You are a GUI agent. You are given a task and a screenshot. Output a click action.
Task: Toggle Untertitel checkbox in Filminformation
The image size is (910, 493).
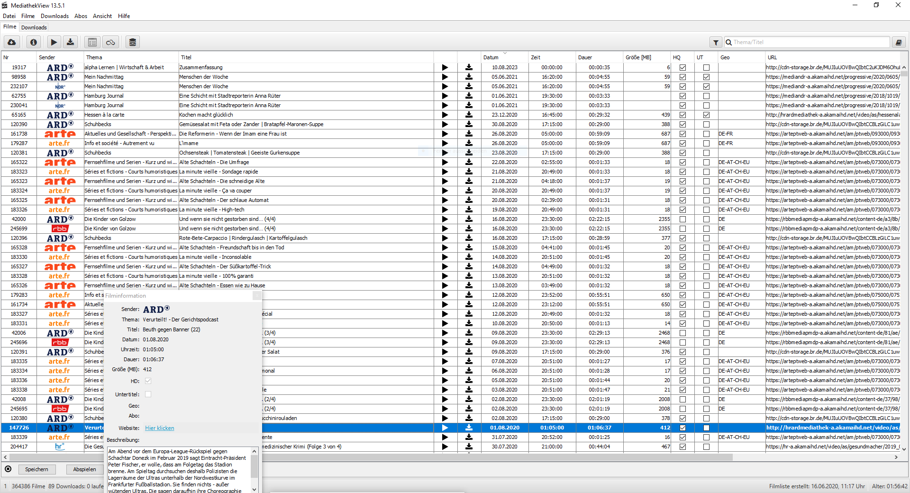click(148, 394)
